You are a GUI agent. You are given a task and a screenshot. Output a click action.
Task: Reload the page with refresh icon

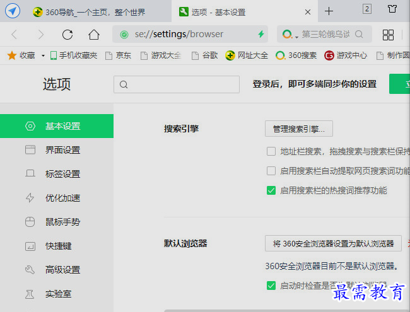pyautogui.click(x=67, y=35)
